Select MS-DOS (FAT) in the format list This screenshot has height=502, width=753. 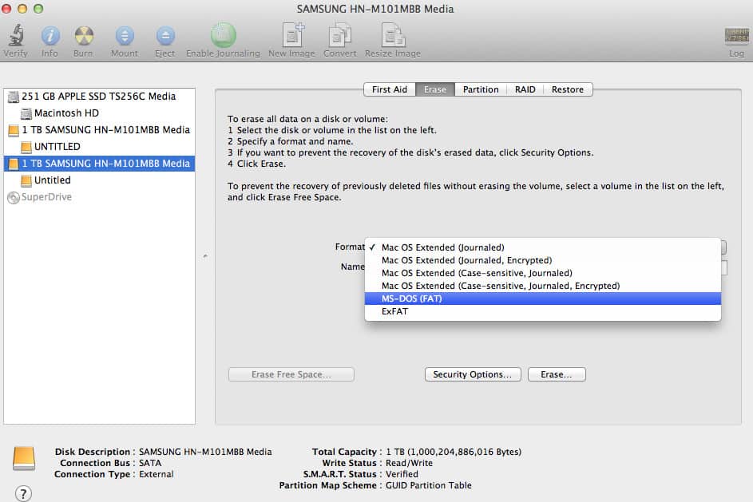click(x=543, y=298)
